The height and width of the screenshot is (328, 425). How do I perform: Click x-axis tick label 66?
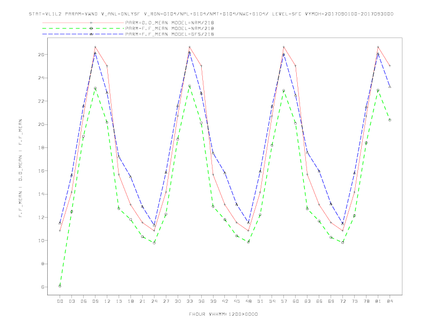(319, 301)
